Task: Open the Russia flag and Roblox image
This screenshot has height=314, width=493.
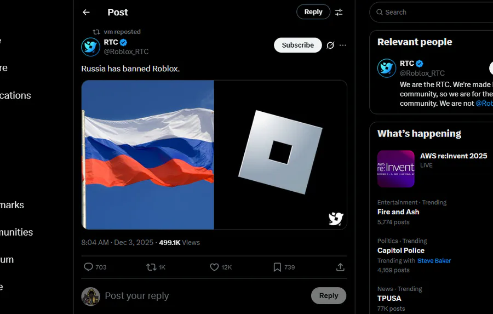Action: [214, 155]
